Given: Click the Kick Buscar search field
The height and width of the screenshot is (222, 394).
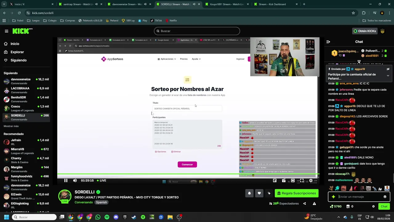Looking at the screenshot, I should point(197,31).
